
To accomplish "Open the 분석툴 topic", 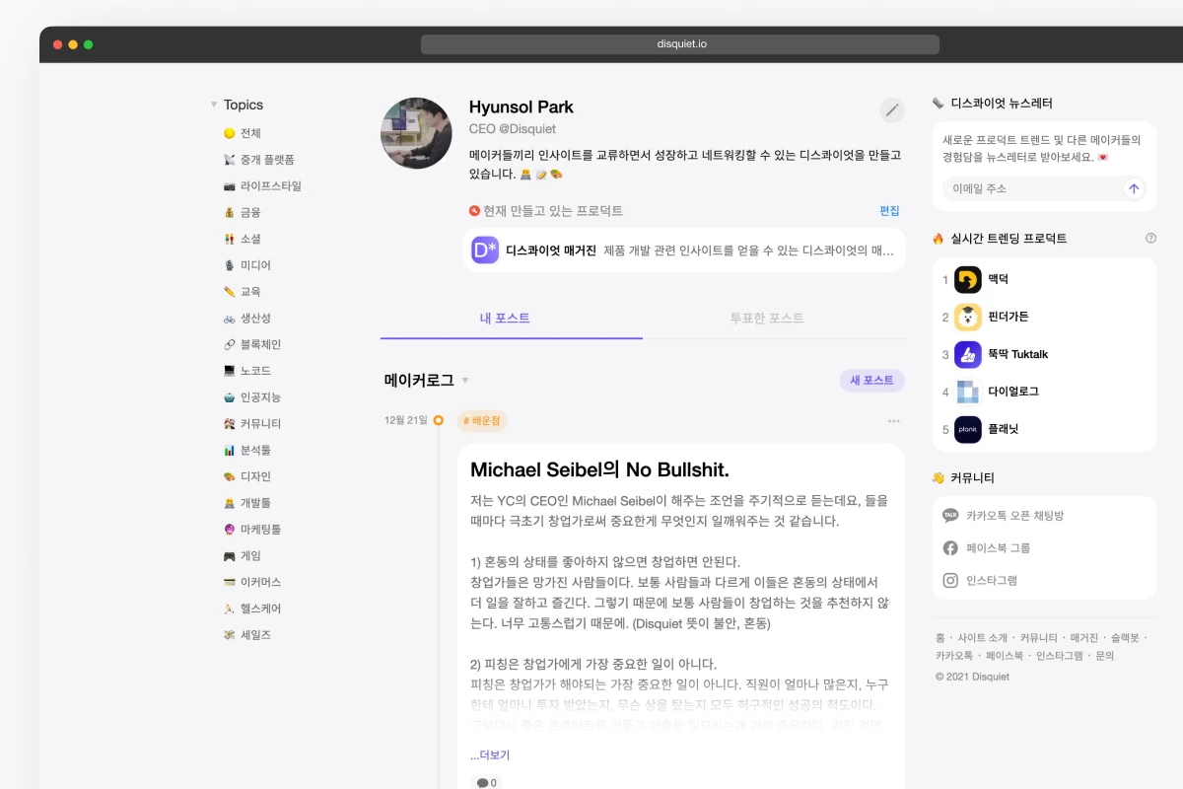I will tap(247, 450).
